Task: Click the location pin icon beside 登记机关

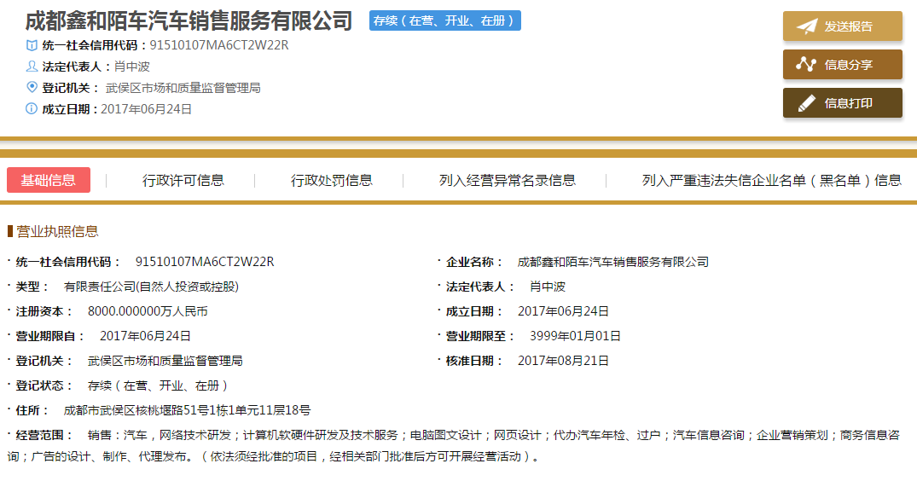Action: coord(32,87)
